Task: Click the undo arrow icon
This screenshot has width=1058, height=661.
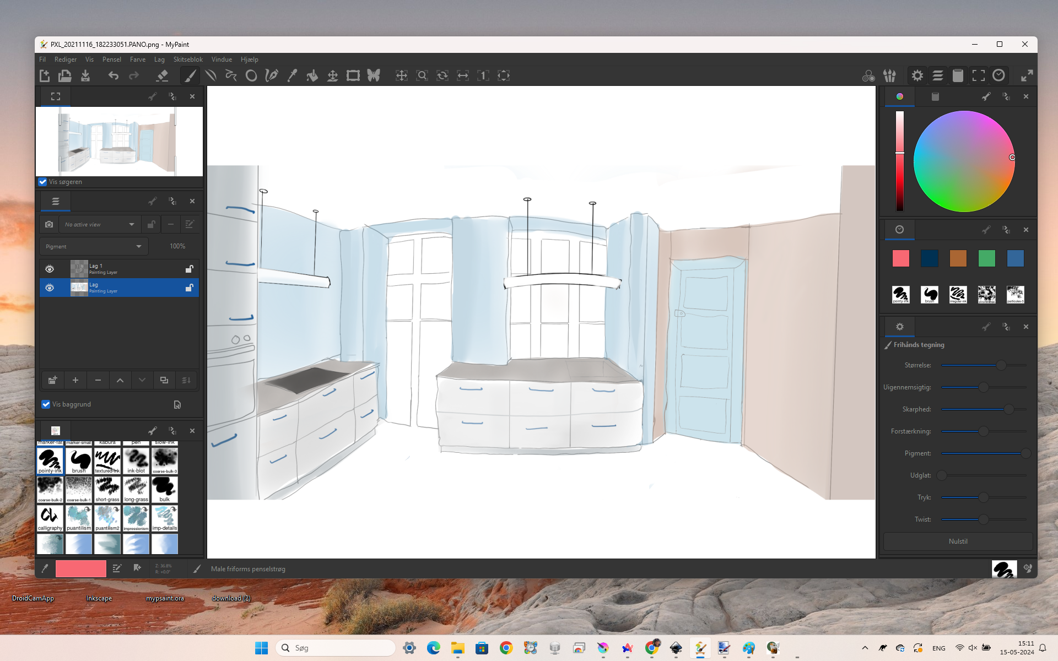Action: click(114, 75)
